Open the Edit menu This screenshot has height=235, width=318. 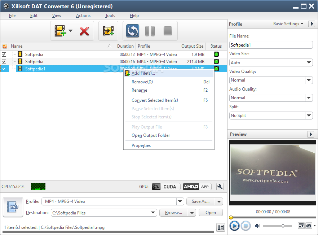pyautogui.click(x=34, y=16)
